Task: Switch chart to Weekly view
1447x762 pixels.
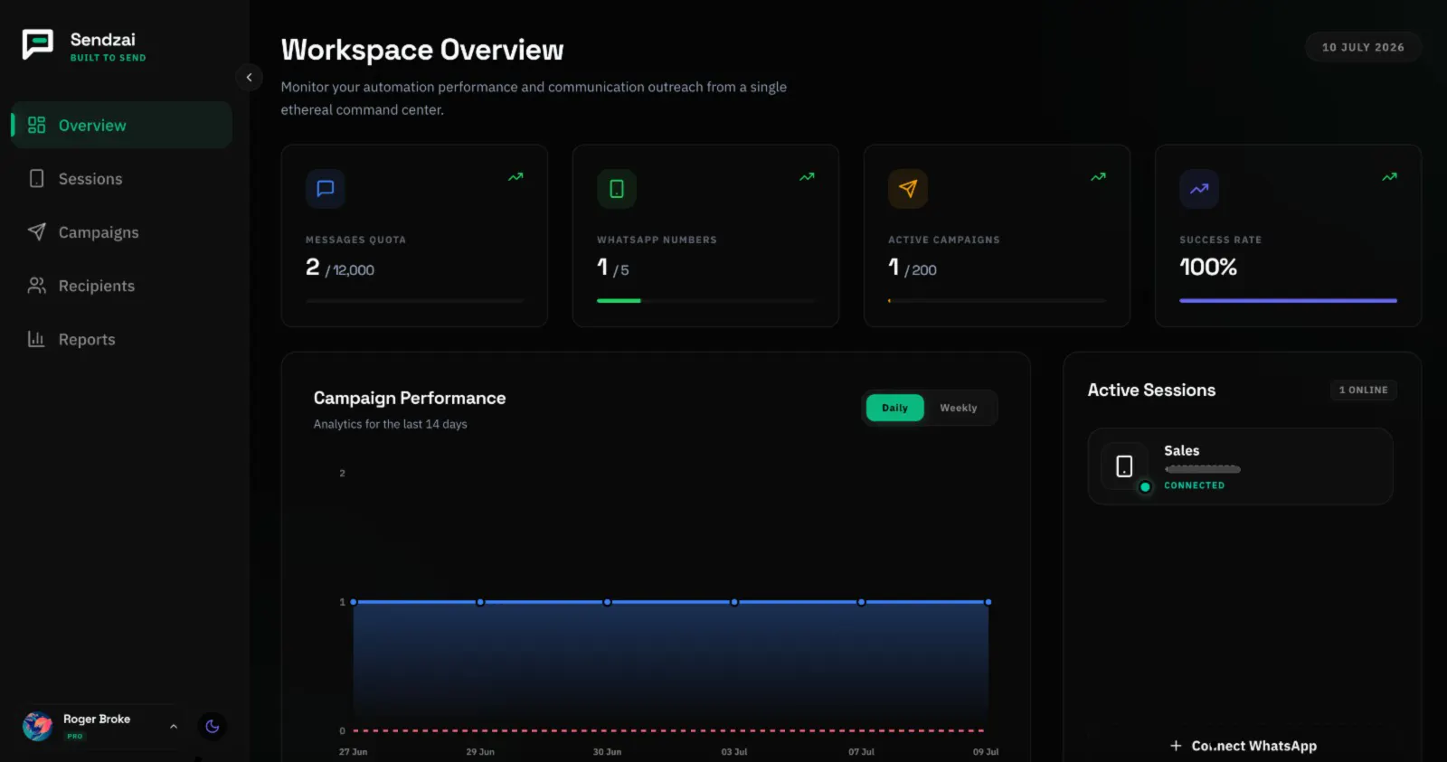Action: (959, 408)
